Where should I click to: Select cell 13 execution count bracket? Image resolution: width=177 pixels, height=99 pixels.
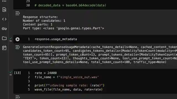point(17,73)
